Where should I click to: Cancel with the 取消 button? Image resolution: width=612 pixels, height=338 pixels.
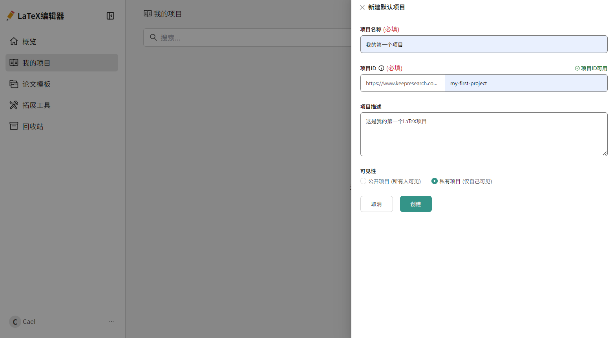click(x=376, y=204)
